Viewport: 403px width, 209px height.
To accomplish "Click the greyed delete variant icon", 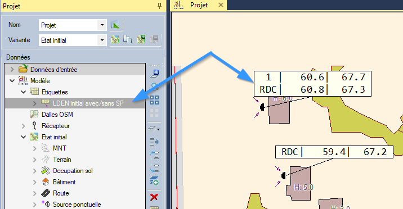I will pos(154,39).
